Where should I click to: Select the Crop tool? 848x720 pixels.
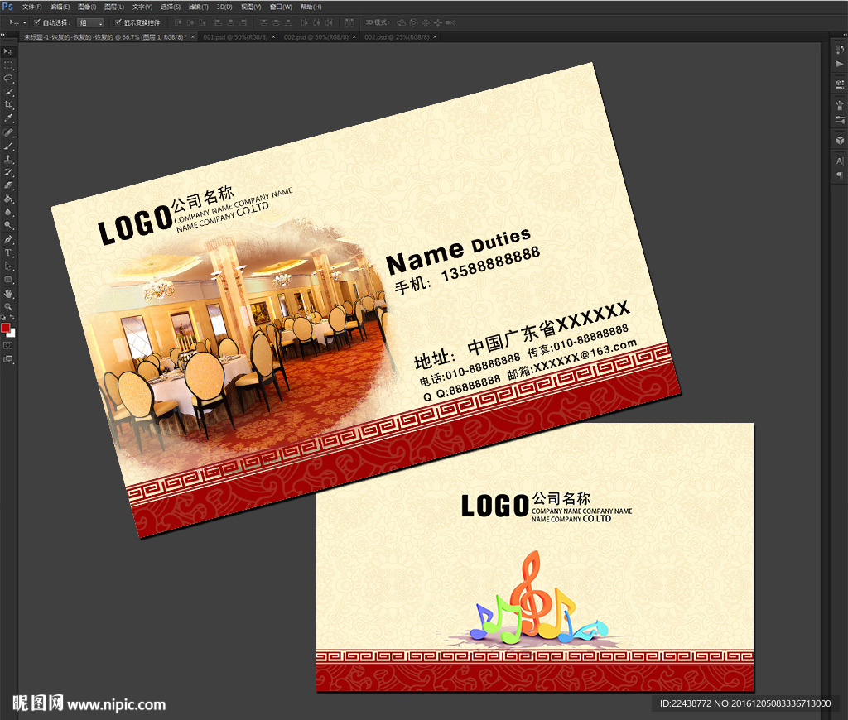point(8,105)
